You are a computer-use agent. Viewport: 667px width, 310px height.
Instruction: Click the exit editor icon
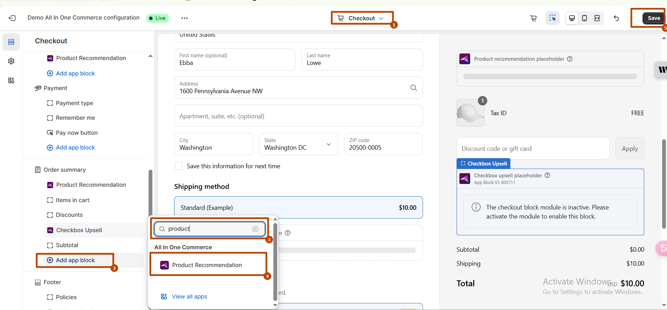[x=12, y=18]
